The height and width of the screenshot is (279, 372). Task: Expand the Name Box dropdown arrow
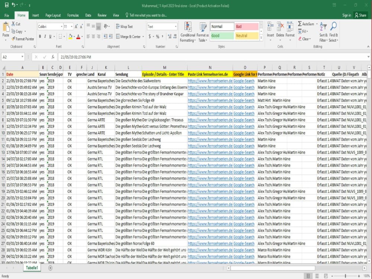(x=22, y=57)
